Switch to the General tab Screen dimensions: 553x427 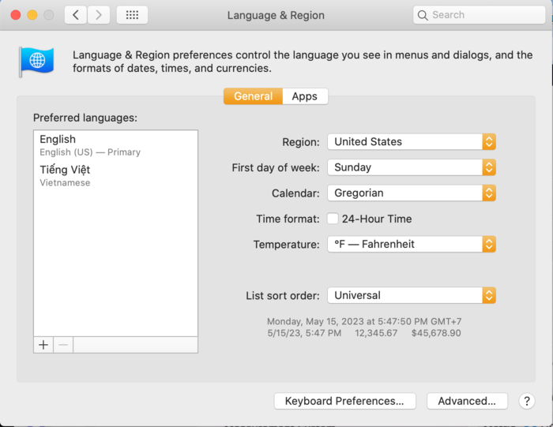[253, 96]
